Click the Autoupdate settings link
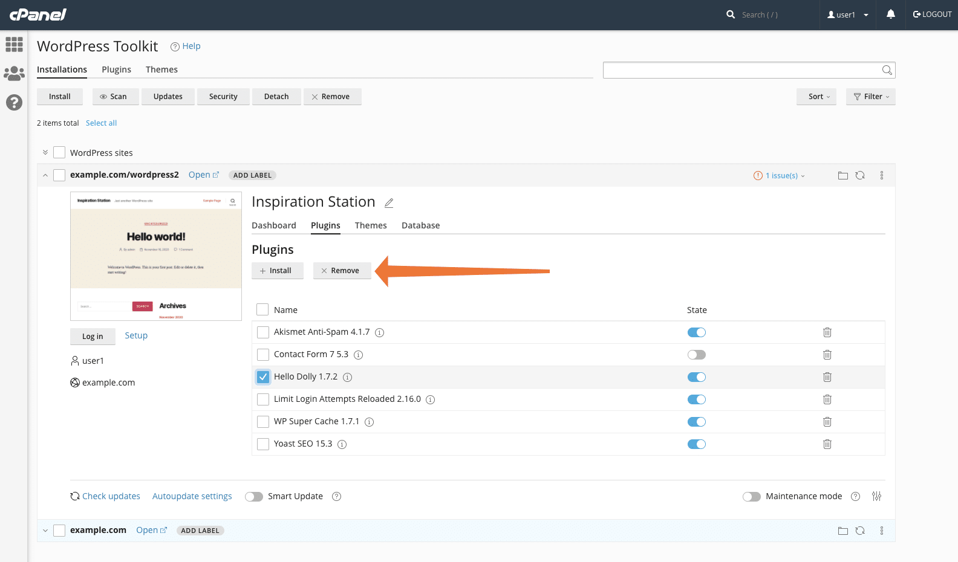This screenshot has width=958, height=562. tap(192, 496)
